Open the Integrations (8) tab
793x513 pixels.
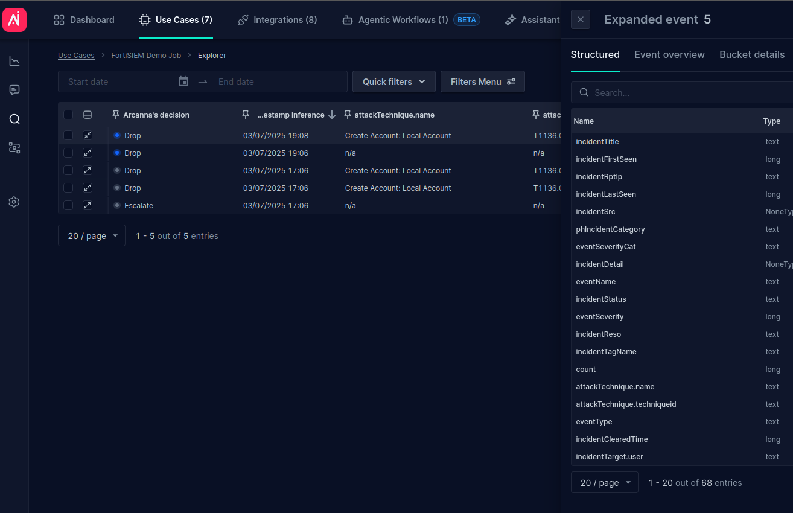pyautogui.click(x=278, y=20)
